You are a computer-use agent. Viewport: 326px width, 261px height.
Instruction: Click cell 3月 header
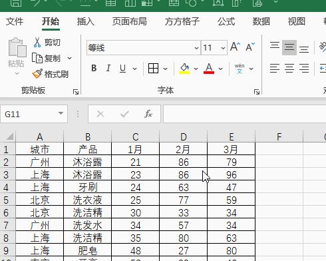pyautogui.click(x=232, y=149)
